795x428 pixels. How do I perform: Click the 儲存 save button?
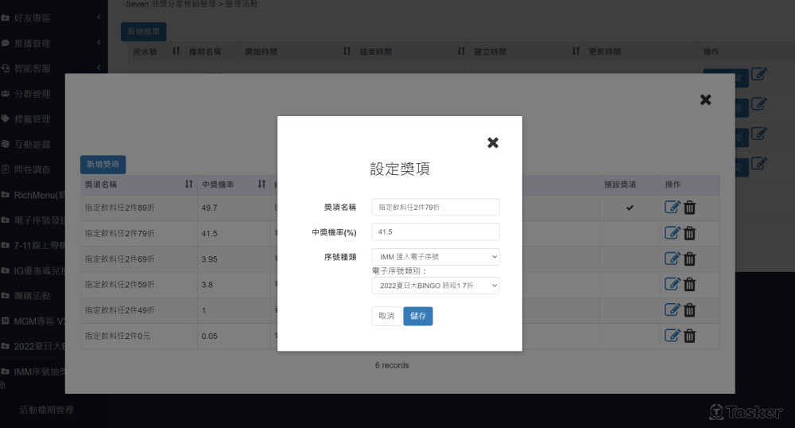[417, 316]
